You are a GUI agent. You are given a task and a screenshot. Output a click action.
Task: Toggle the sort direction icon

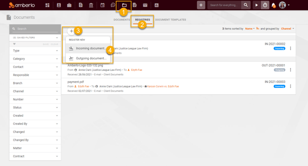pos(258,29)
